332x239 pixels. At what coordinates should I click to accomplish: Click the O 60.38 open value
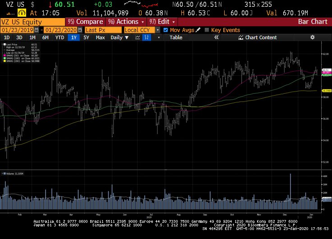coord(153,13)
